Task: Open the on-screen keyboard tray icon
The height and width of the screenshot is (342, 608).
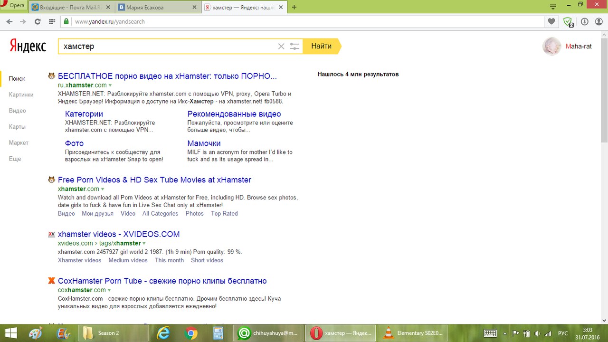Action: pos(490,333)
